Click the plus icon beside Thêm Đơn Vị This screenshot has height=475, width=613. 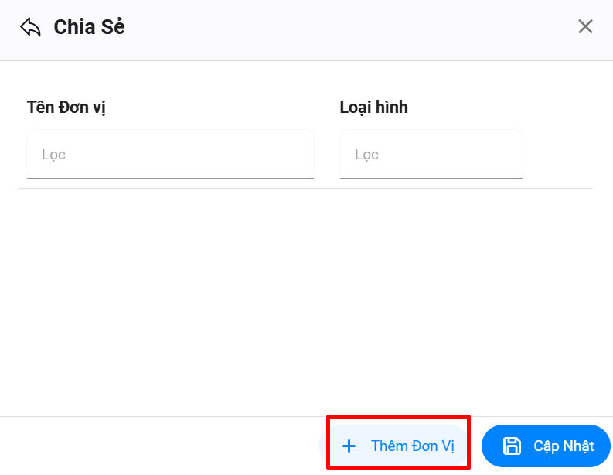pyautogui.click(x=349, y=446)
